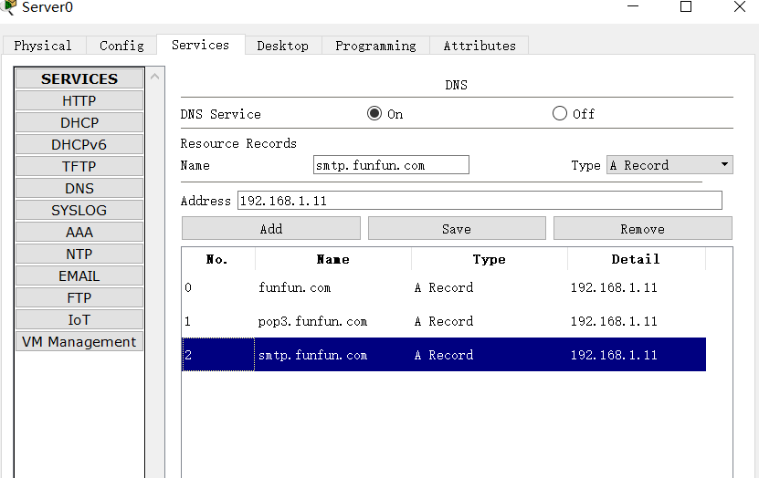Click record number 0 cell
The height and width of the screenshot is (478, 759).
click(218, 287)
